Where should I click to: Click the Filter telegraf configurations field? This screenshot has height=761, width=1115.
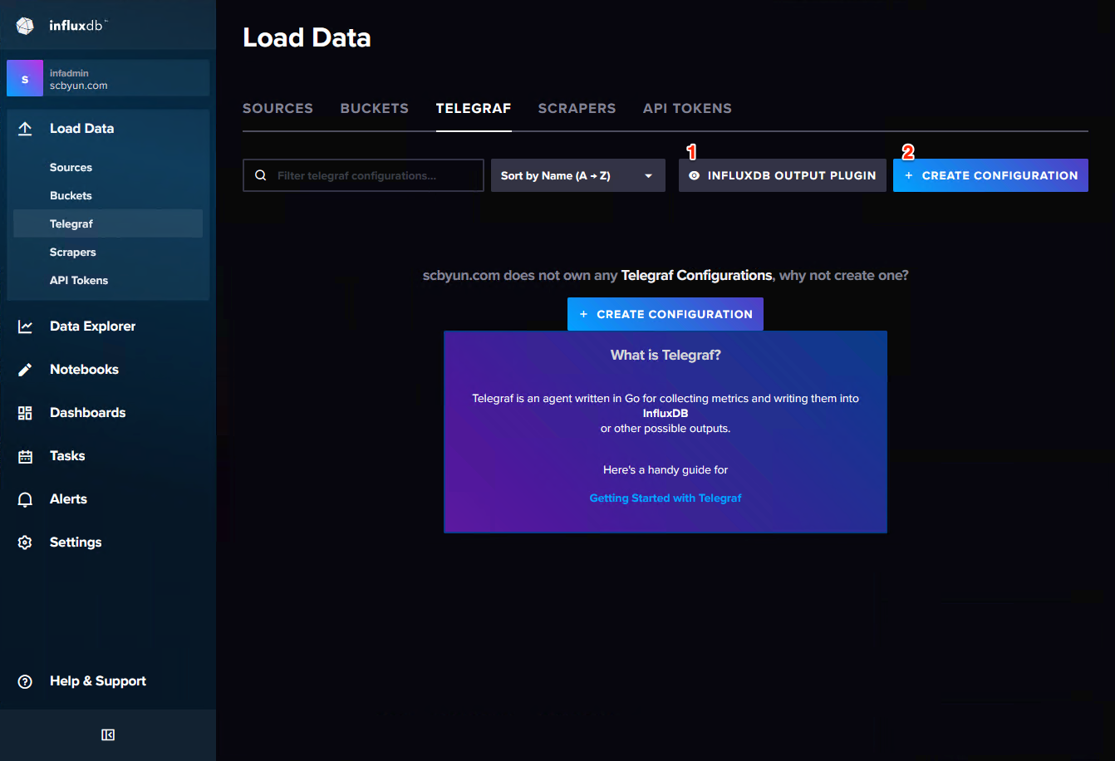pyautogui.click(x=363, y=175)
